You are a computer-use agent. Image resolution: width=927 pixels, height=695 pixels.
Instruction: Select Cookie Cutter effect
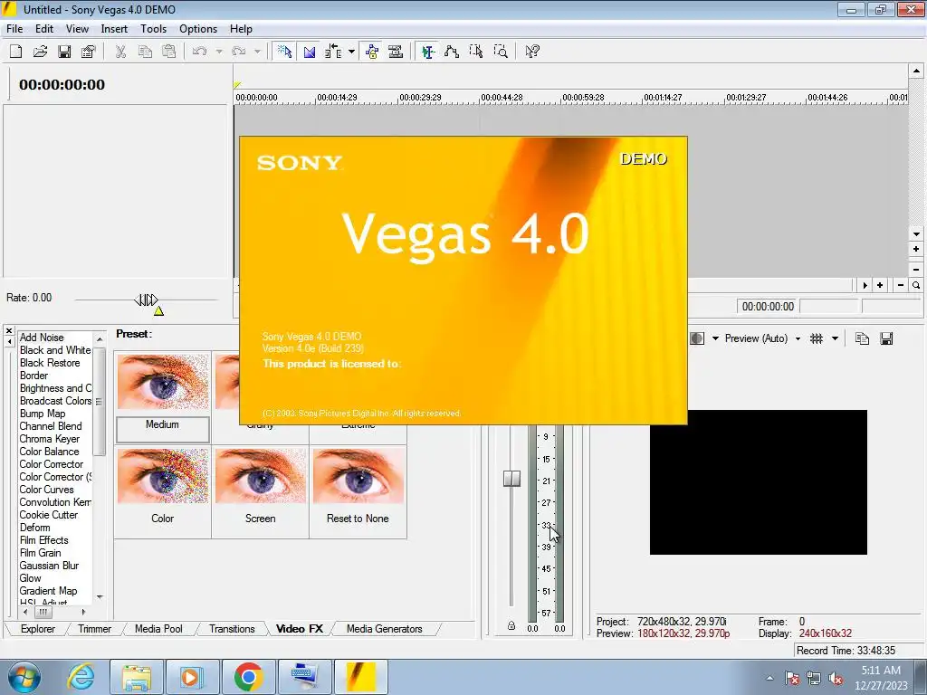[49, 515]
